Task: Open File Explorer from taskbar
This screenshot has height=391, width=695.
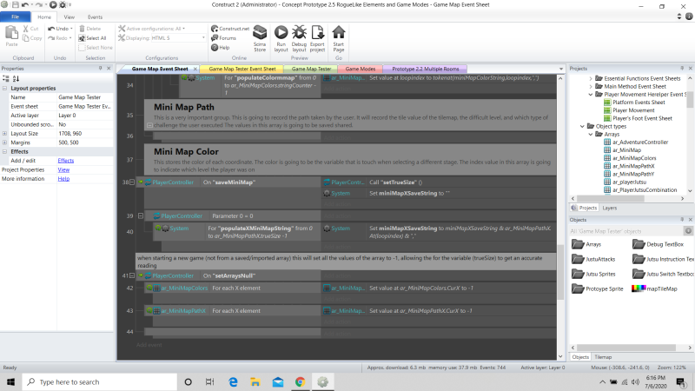Action: pyautogui.click(x=255, y=381)
